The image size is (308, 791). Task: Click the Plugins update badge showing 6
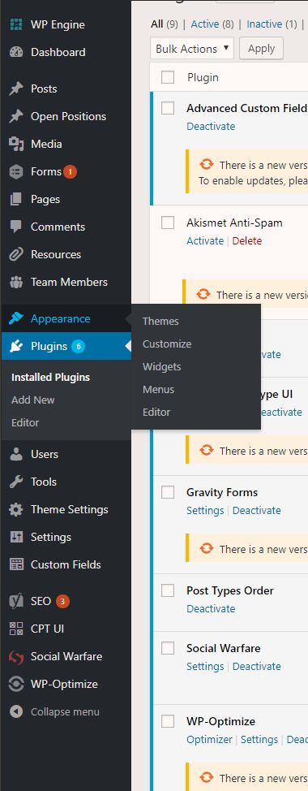point(78,347)
